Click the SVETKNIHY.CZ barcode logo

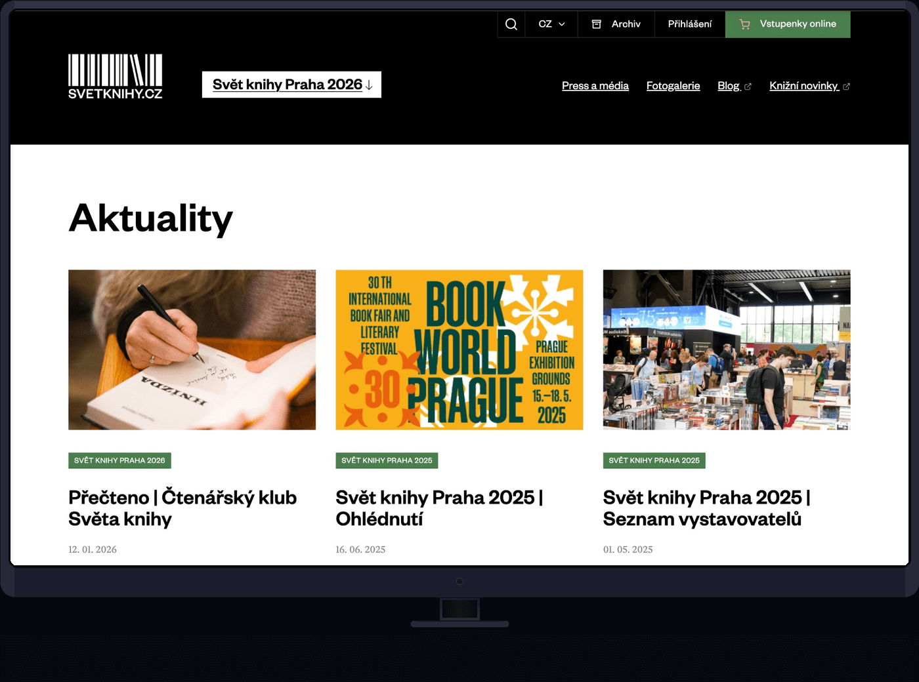pyautogui.click(x=116, y=77)
